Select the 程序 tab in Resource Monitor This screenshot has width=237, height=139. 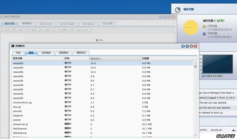point(31,53)
